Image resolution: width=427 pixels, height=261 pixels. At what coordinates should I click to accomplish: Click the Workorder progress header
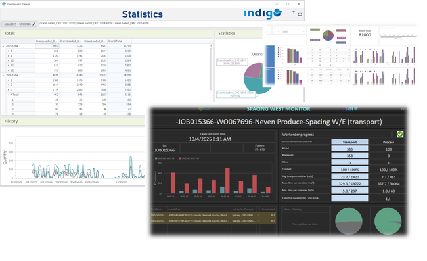pos(336,135)
